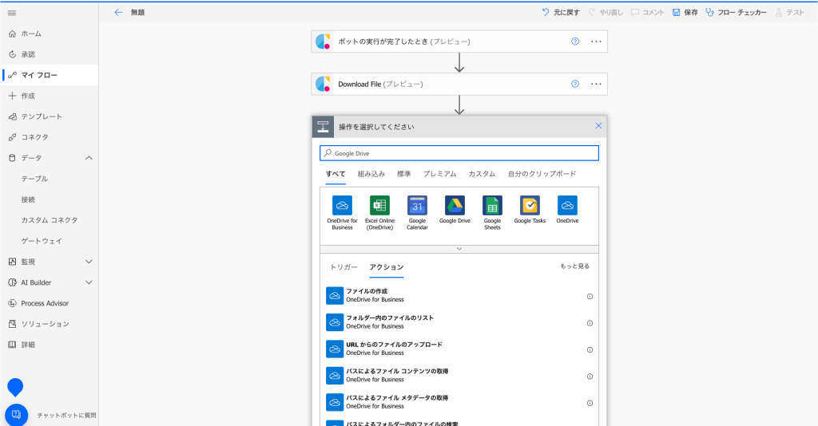Open カスタム コネクタ under データ
Viewport: 818px width, 426px height.
click(x=49, y=220)
